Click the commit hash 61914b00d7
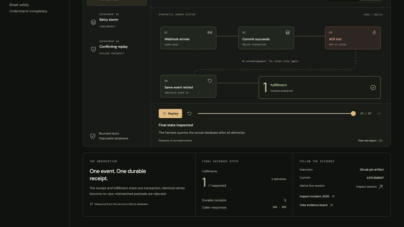This screenshot has width=404, height=227. point(375,178)
